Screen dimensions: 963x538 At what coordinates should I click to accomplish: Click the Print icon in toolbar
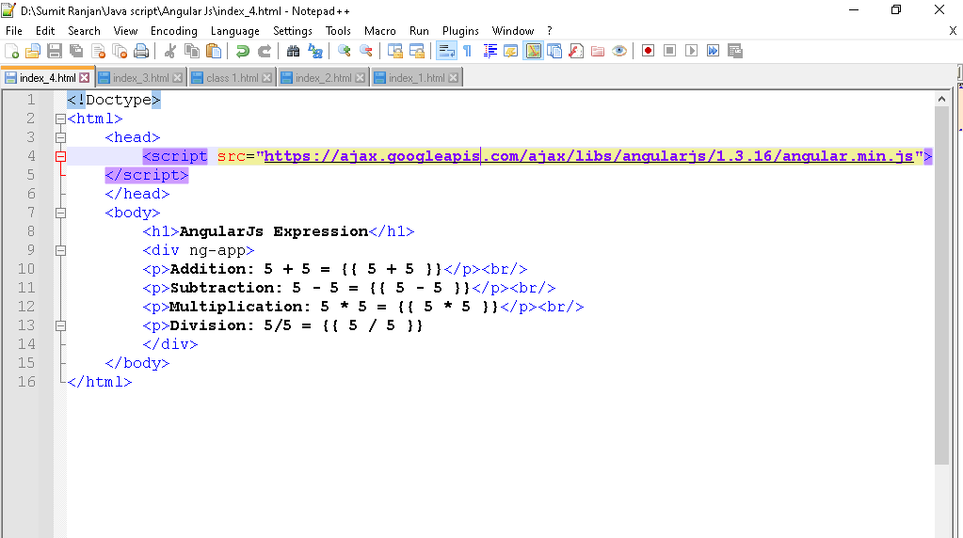[x=141, y=51]
